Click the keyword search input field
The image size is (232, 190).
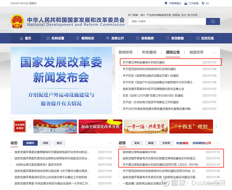pyautogui.click(x=167, y=21)
